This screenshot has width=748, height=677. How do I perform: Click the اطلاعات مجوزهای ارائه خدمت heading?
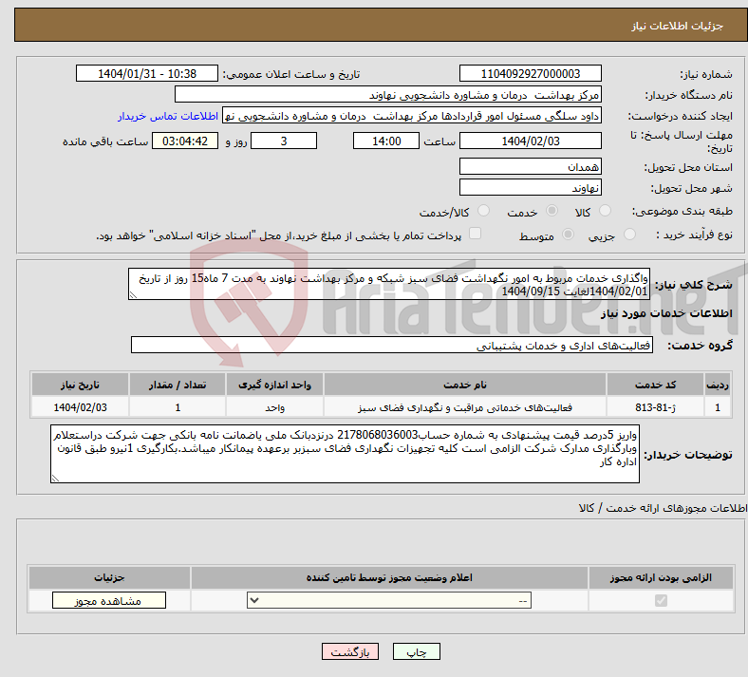click(x=664, y=508)
